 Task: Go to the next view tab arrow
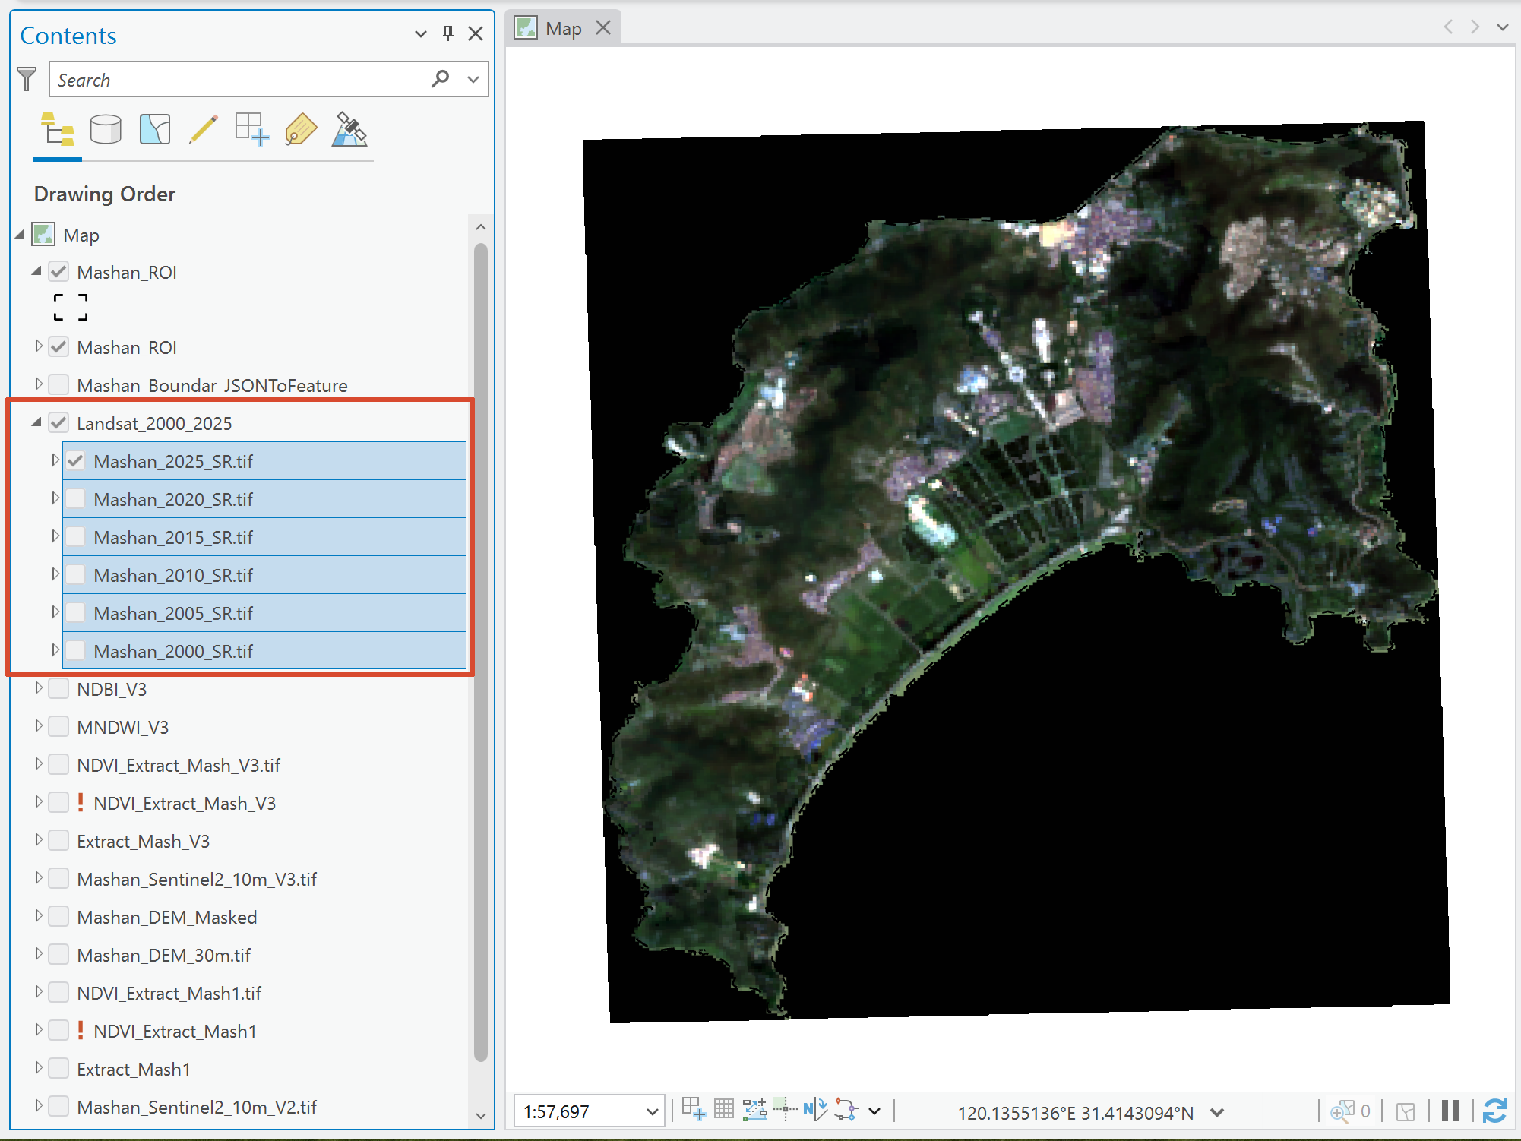click(x=1475, y=27)
